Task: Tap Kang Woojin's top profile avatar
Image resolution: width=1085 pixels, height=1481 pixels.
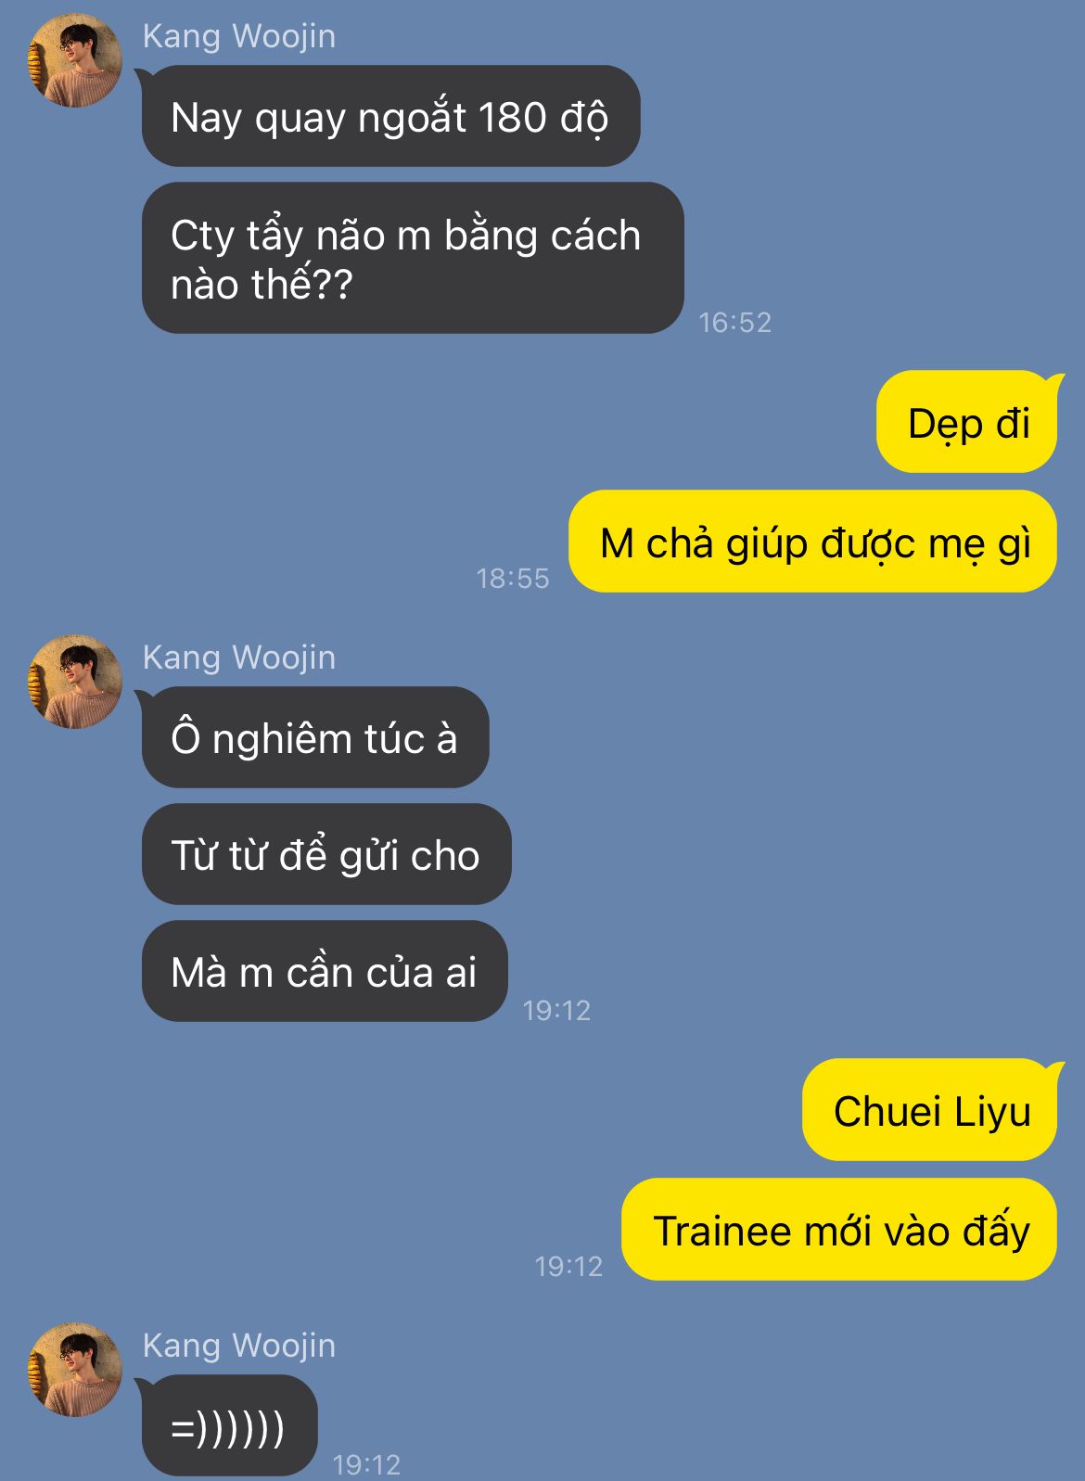Action: tap(75, 60)
